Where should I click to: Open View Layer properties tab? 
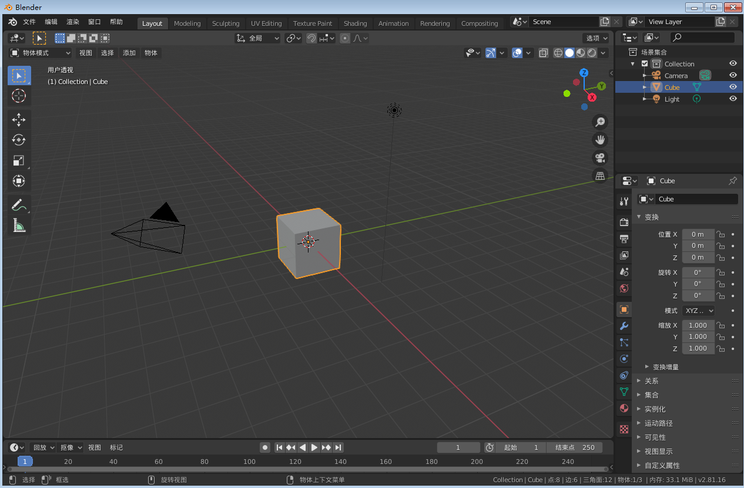(624, 255)
